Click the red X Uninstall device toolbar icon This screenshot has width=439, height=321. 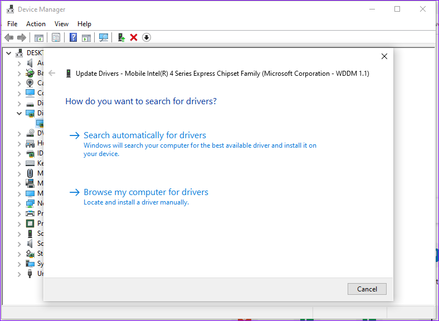134,37
